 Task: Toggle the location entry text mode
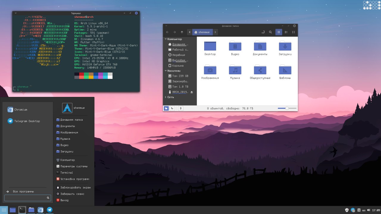263,32
